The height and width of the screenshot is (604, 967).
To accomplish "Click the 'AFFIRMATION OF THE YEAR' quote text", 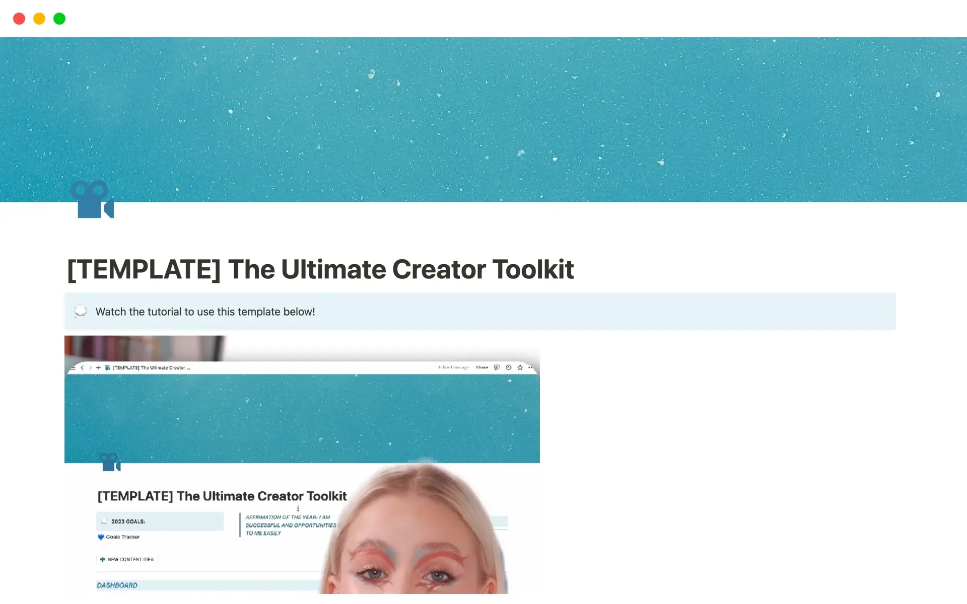I will tap(291, 525).
